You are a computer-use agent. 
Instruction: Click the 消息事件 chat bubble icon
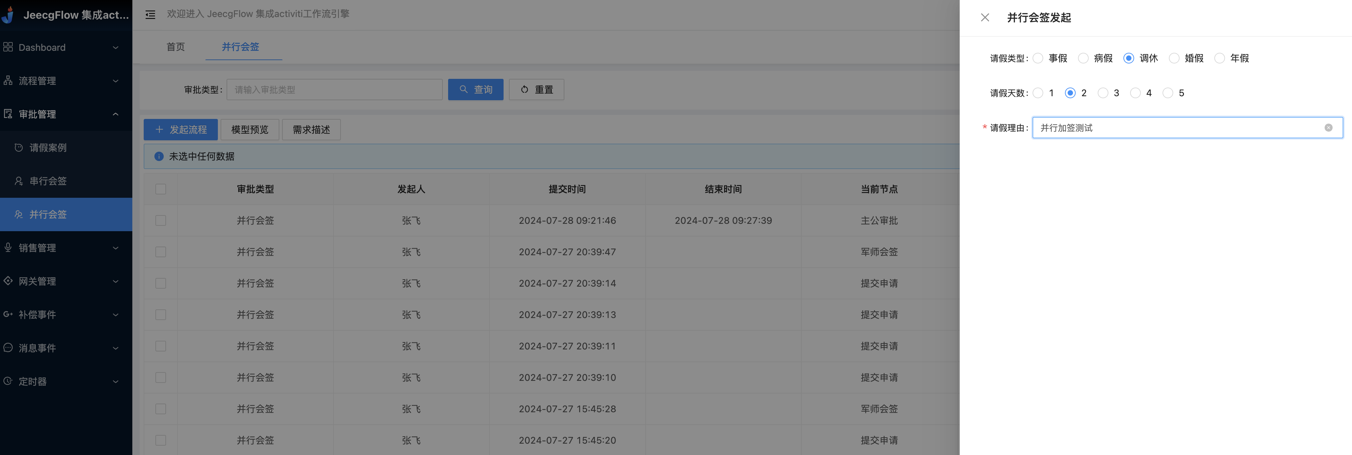pos(8,347)
